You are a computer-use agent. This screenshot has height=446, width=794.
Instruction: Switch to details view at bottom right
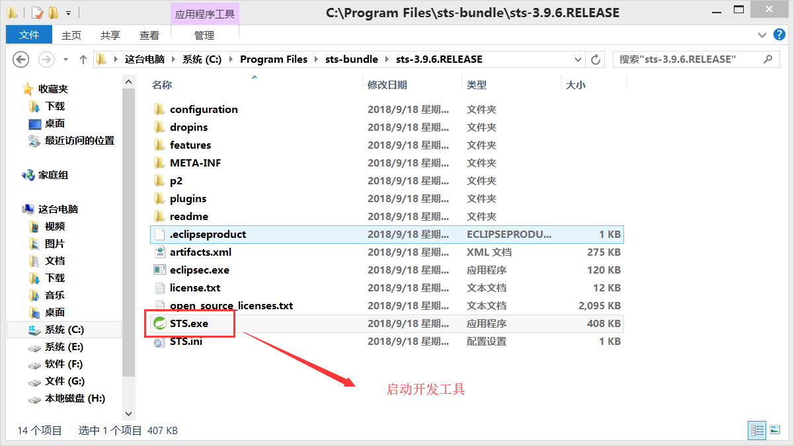[756, 430]
